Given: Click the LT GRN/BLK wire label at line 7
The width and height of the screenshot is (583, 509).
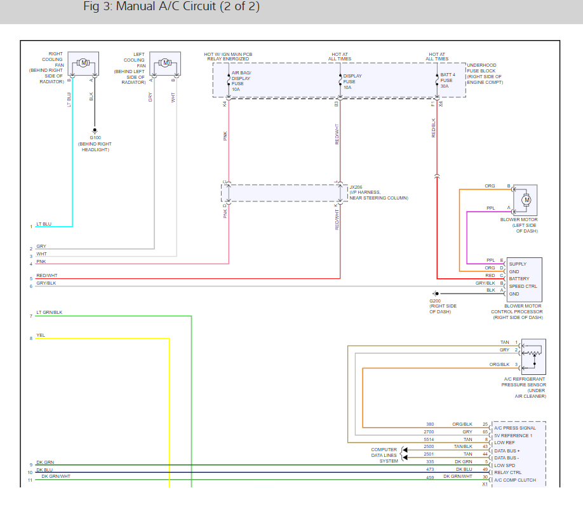Looking at the screenshot, I should click(x=50, y=313).
